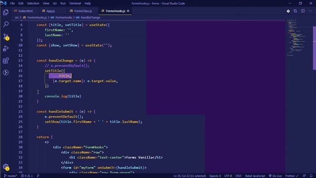Open the notifications bell
The height and width of the screenshot is (178, 316).
tap(312, 176)
